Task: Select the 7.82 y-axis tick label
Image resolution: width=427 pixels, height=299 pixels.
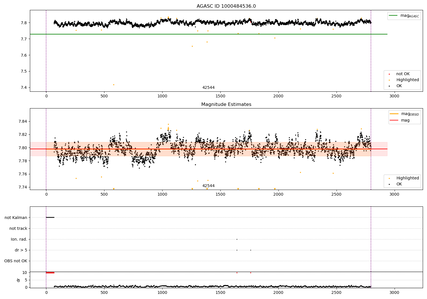Action: (22, 135)
